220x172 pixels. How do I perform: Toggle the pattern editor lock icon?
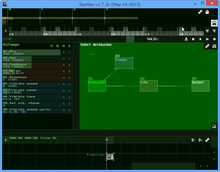tap(207, 12)
